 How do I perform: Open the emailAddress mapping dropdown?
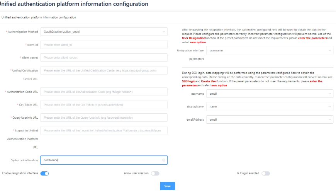click(x=270, y=119)
